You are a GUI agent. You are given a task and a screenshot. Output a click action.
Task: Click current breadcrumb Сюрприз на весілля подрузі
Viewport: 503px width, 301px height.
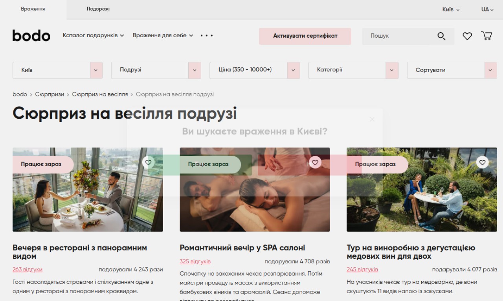click(x=175, y=94)
